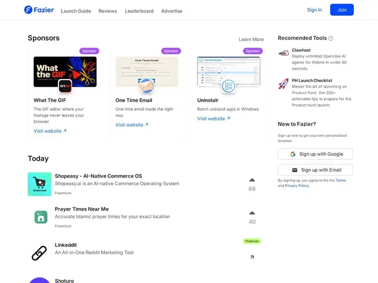Follow the Privacy Policy link
Image resolution: width=378 pixels, height=283 pixels.
296,186
